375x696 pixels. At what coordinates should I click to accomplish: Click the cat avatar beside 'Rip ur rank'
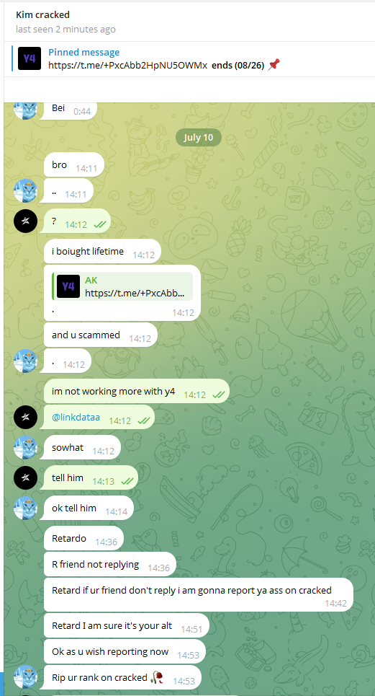(25, 677)
